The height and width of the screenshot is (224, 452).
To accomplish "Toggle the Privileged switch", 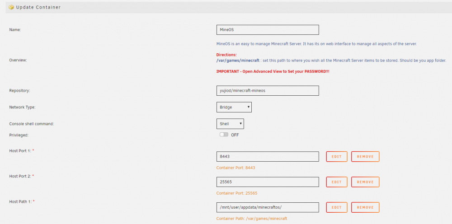I will tap(224, 135).
